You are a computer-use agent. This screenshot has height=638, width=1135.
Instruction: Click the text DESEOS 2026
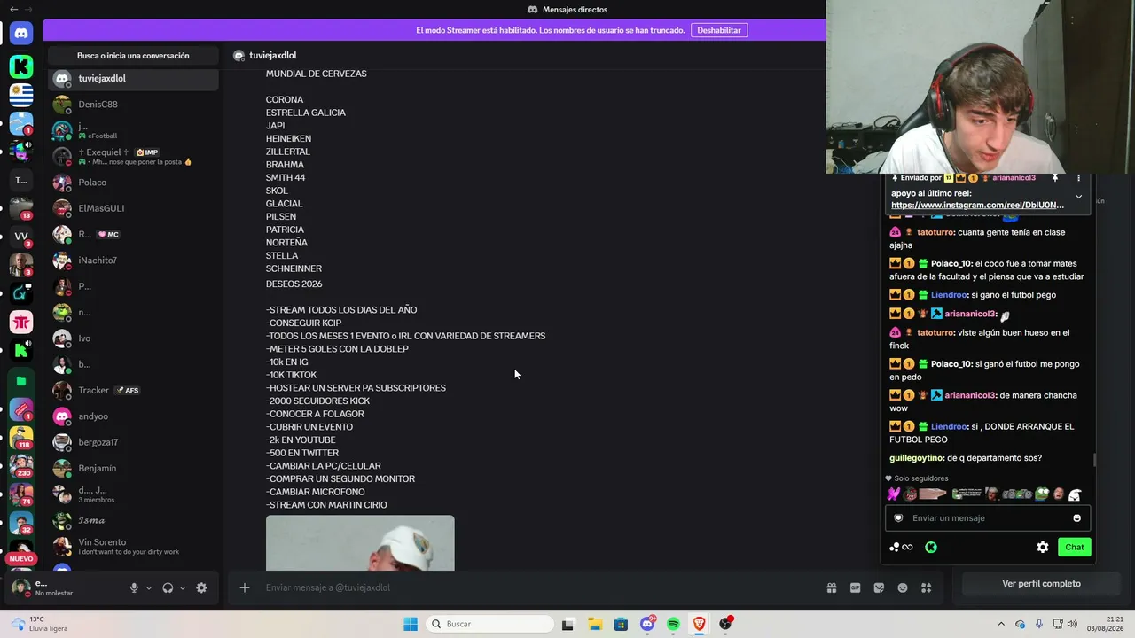pyautogui.click(x=294, y=284)
